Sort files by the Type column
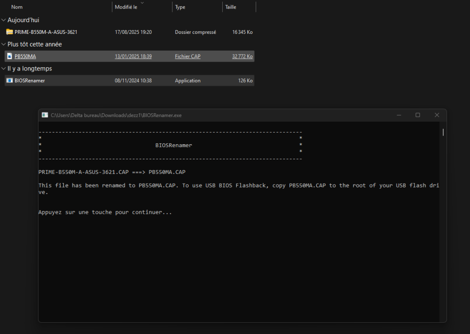Screen dimensions: 470x334 (x=180, y=8)
